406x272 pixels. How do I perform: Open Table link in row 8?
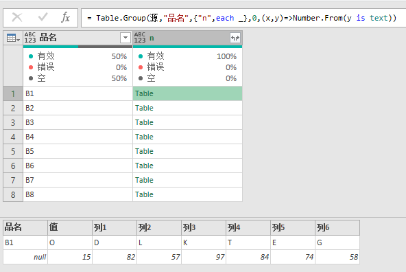click(144, 194)
